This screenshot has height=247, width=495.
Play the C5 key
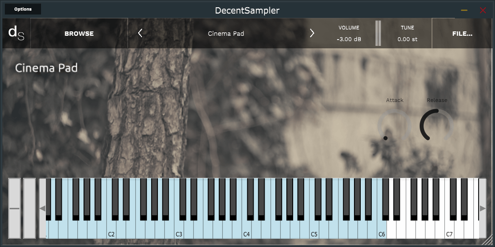pyautogui.click(x=314, y=230)
